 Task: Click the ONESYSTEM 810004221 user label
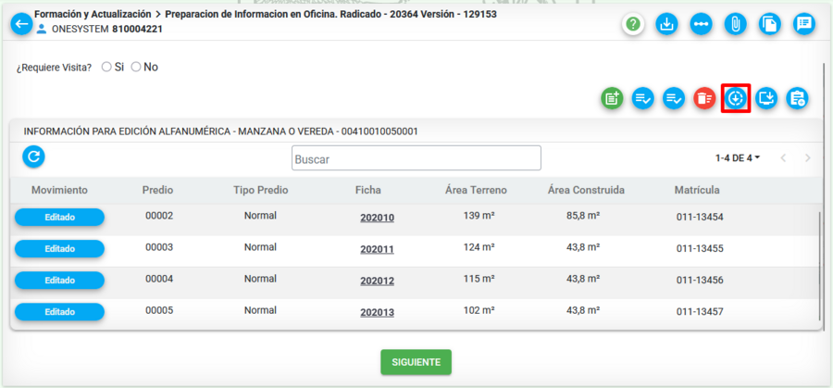(107, 30)
